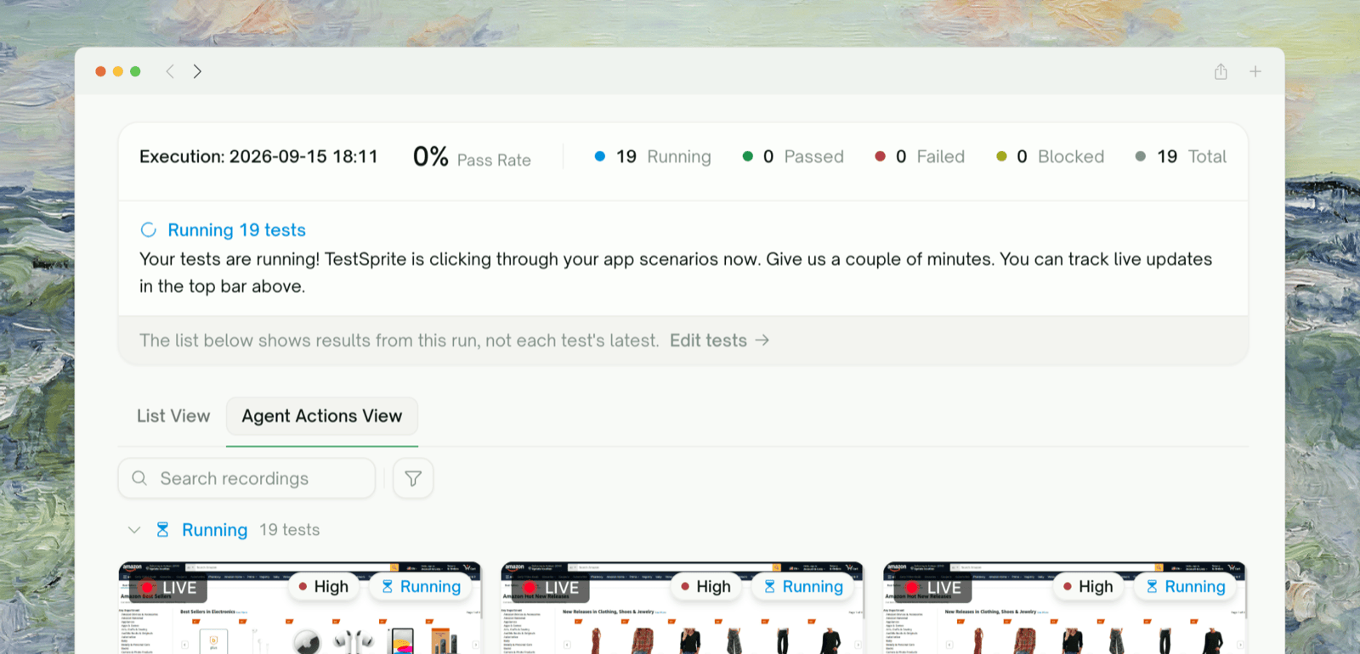
Task: Click the hourglass icon next to Running group
Action: [x=162, y=530]
